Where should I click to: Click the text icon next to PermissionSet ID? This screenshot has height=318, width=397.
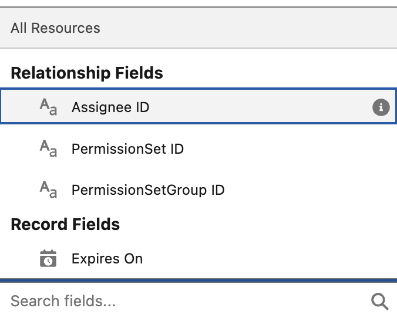tap(48, 149)
